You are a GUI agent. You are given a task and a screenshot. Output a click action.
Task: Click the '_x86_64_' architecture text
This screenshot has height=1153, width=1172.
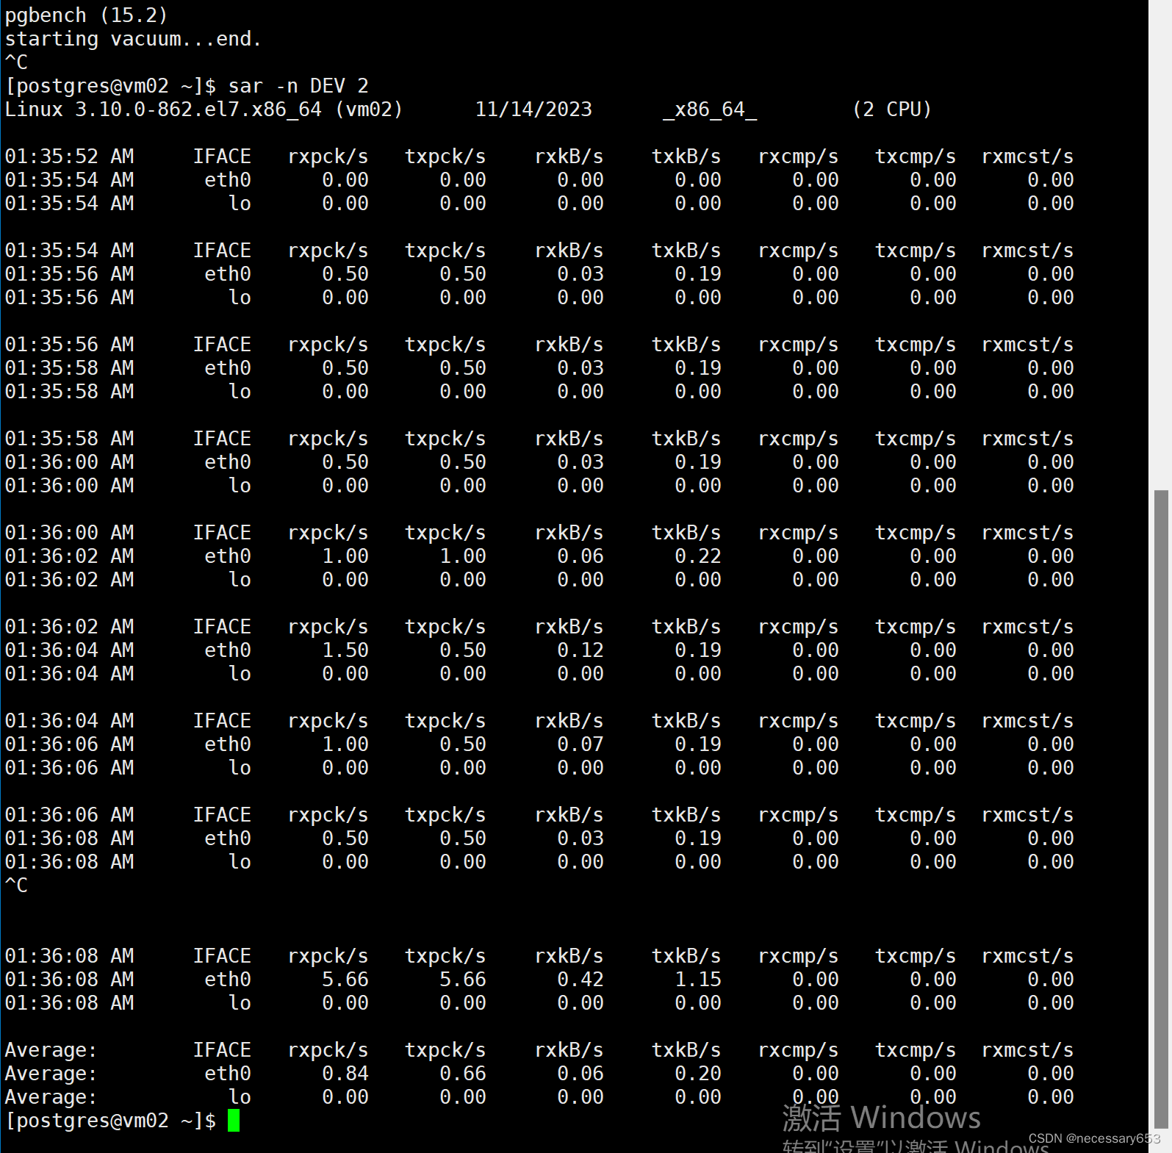tap(710, 109)
